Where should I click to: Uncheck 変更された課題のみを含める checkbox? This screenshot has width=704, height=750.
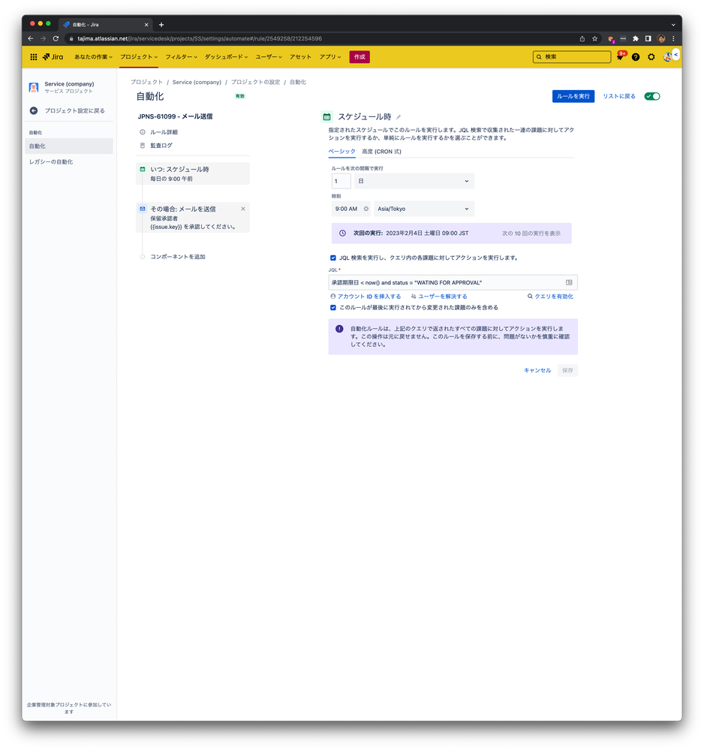point(333,307)
